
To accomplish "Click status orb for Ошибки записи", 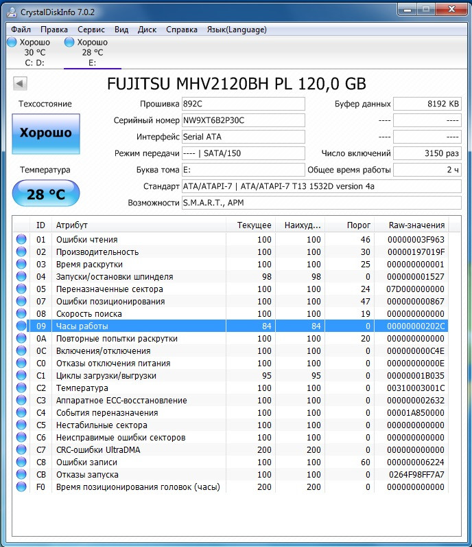I will 21,462.
